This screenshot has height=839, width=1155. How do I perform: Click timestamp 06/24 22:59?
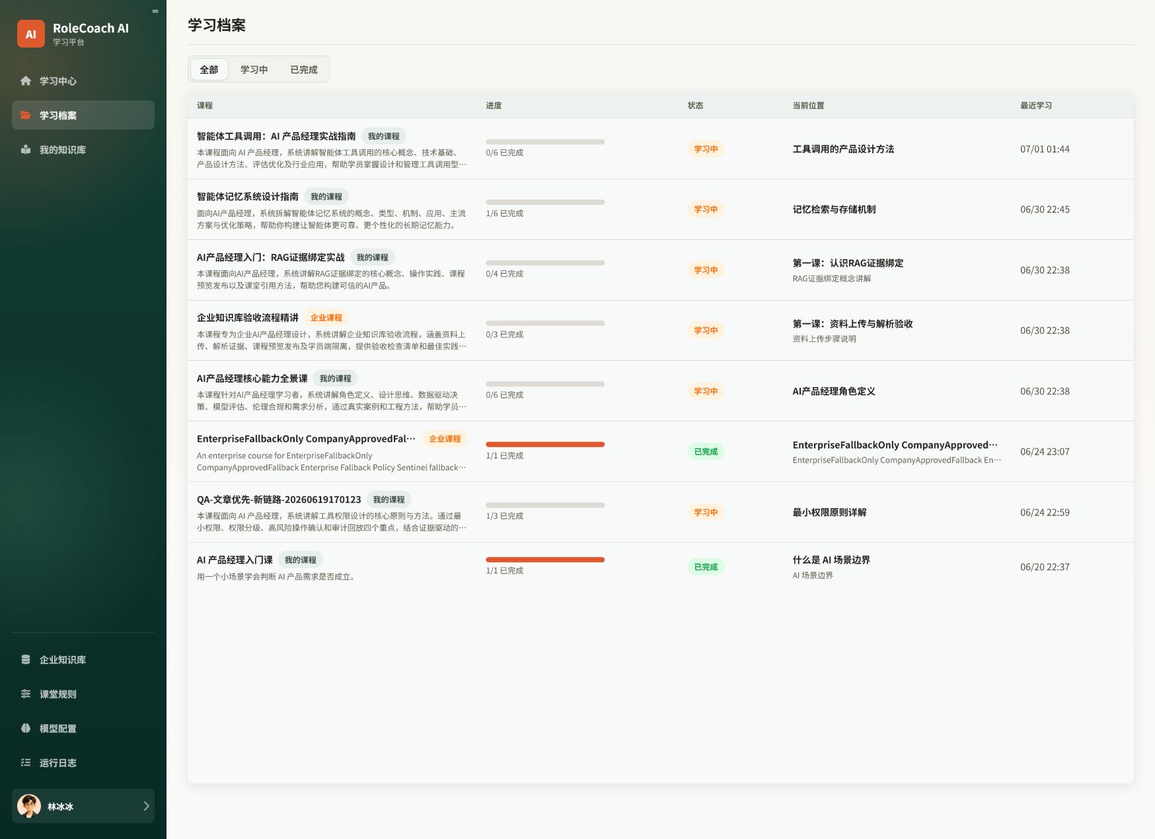(1045, 513)
